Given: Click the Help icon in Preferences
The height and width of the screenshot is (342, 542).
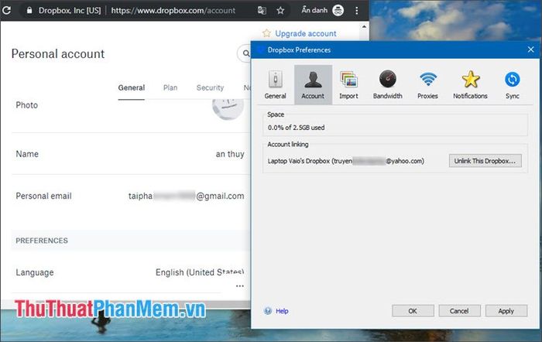Looking at the screenshot, I should 268,311.
